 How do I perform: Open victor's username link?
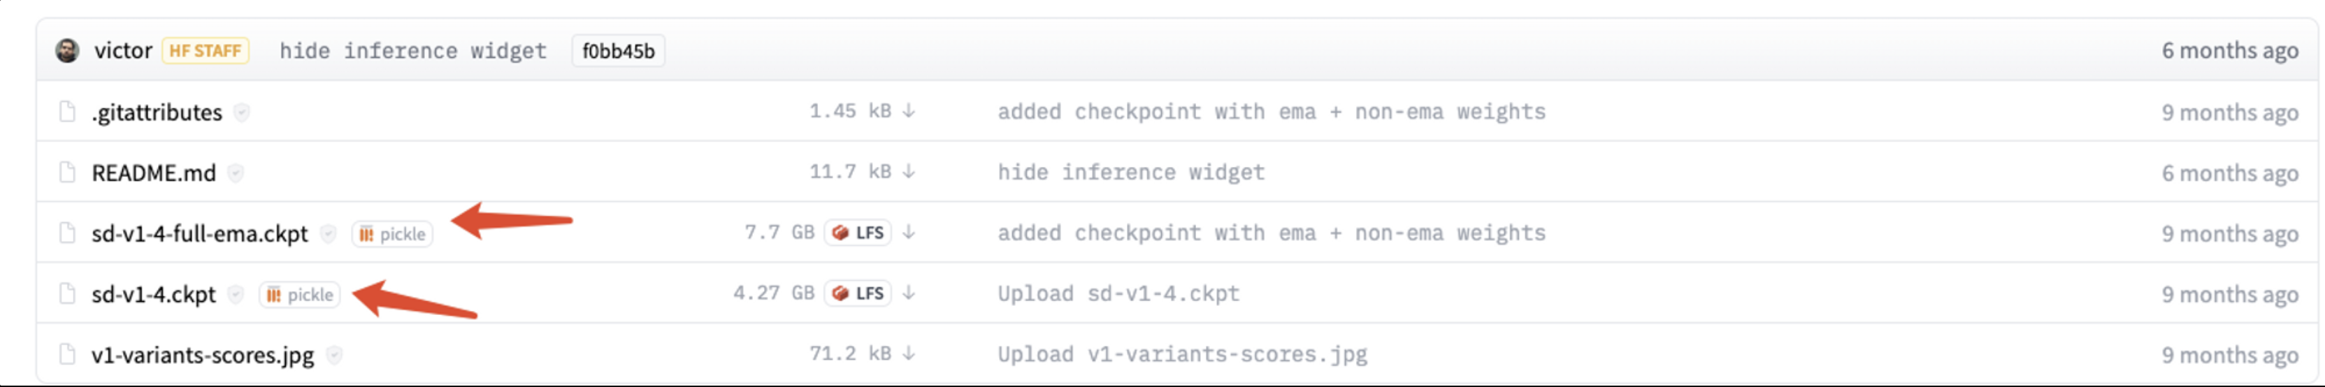(x=124, y=50)
